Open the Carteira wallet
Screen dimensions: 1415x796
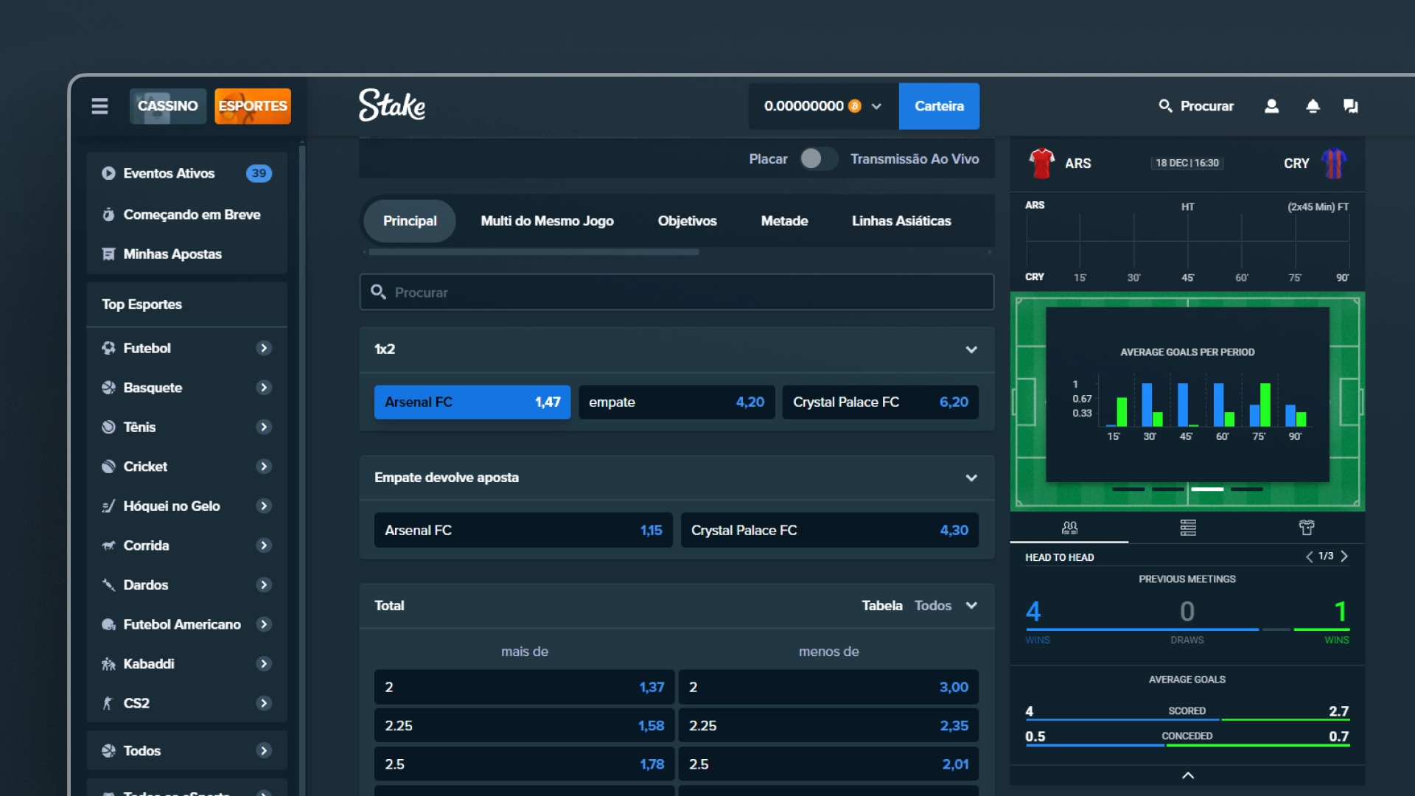coord(939,106)
